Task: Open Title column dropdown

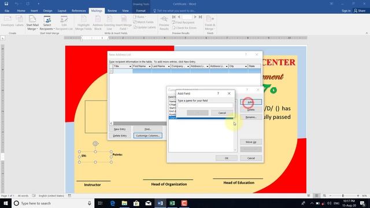Action: (130, 66)
